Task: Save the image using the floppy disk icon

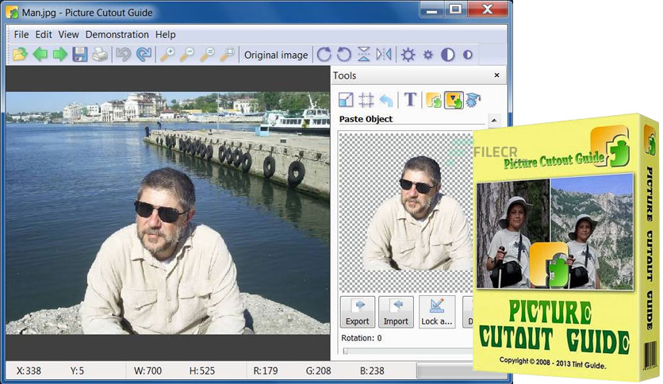Action: click(80, 55)
